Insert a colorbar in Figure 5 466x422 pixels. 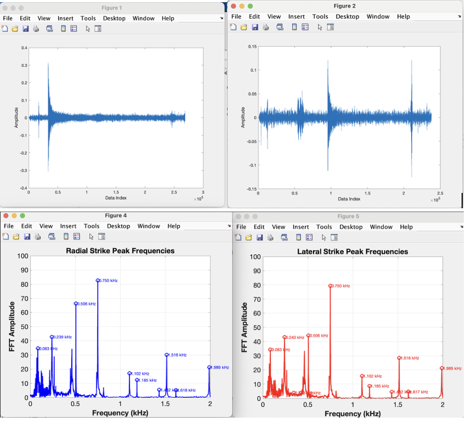pyautogui.click(x=298, y=237)
